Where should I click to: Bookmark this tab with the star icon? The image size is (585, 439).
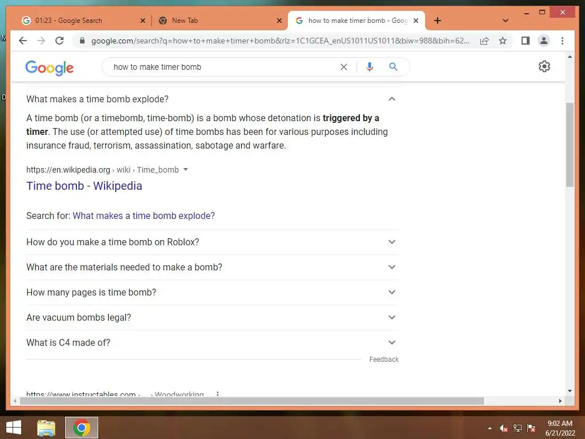(503, 41)
